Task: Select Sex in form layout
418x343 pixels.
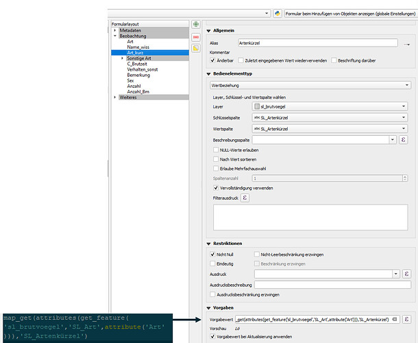Action: coord(130,80)
